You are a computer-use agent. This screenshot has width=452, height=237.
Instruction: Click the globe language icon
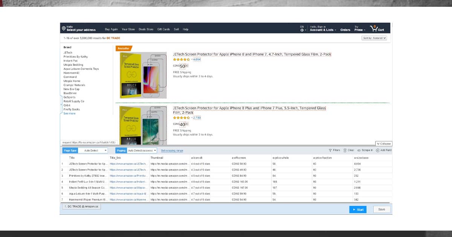302,30
